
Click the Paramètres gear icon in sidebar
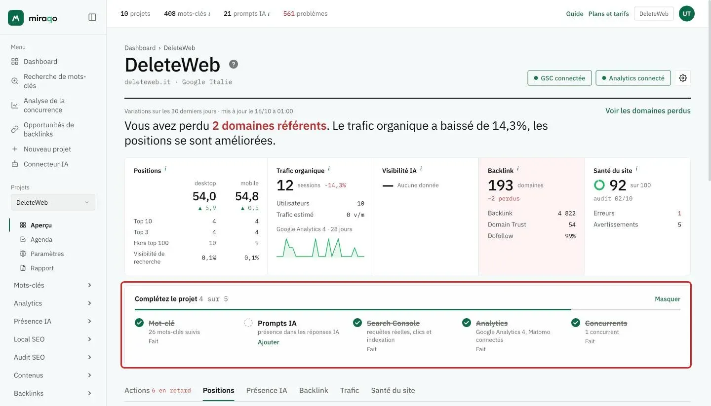coord(23,254)
